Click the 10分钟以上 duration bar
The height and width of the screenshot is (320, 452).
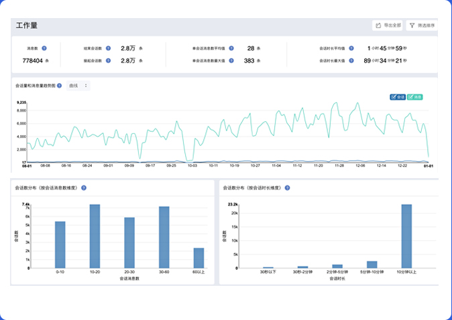406,236
